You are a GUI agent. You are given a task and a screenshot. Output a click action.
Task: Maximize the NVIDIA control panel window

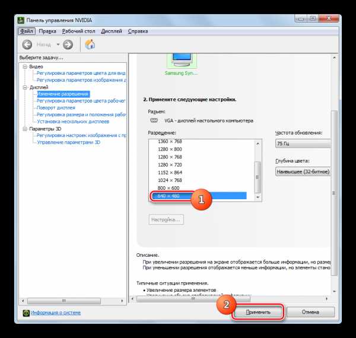(x=313, y=19)
